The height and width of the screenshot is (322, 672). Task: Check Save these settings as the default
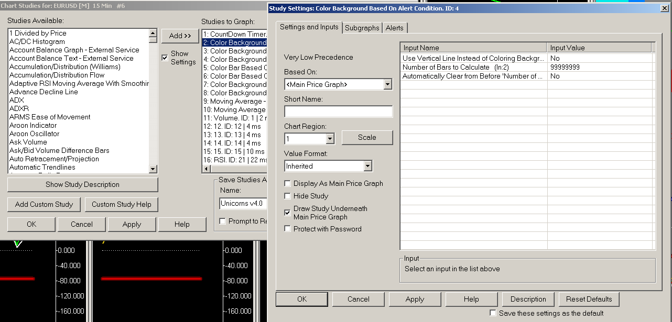(493, 313)
